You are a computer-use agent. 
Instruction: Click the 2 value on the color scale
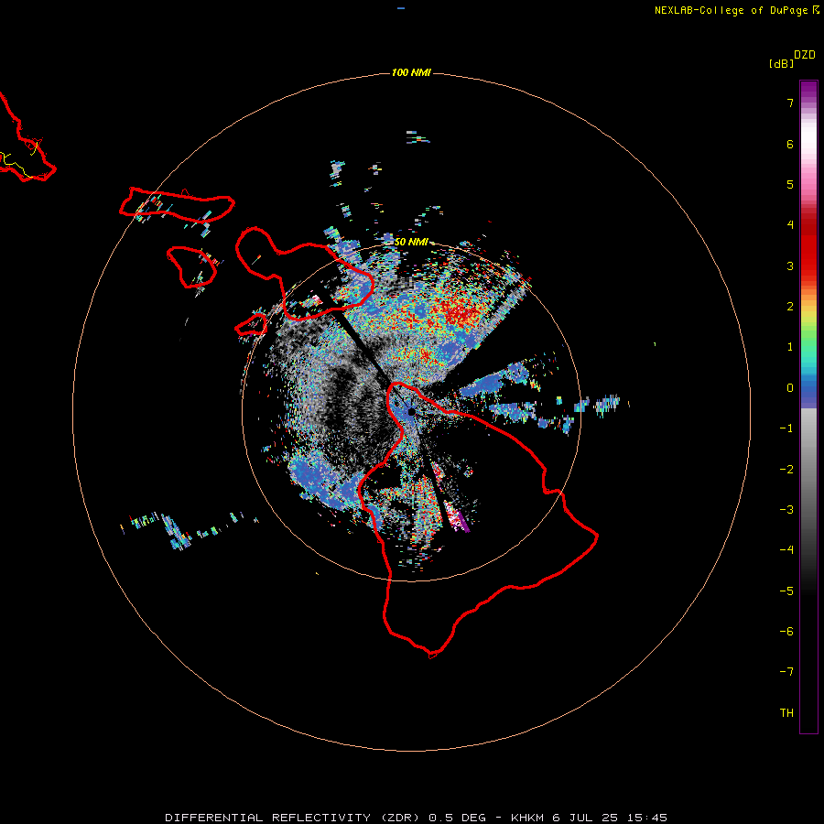[x=790, y=307]
